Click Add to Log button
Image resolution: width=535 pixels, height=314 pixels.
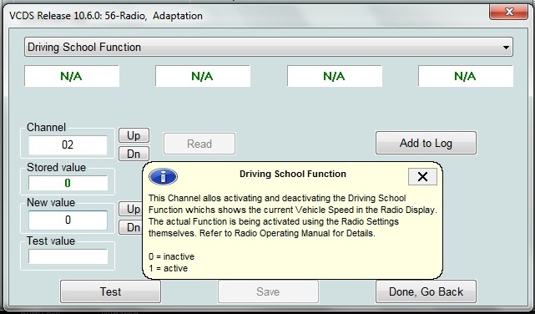click(426, 143)
